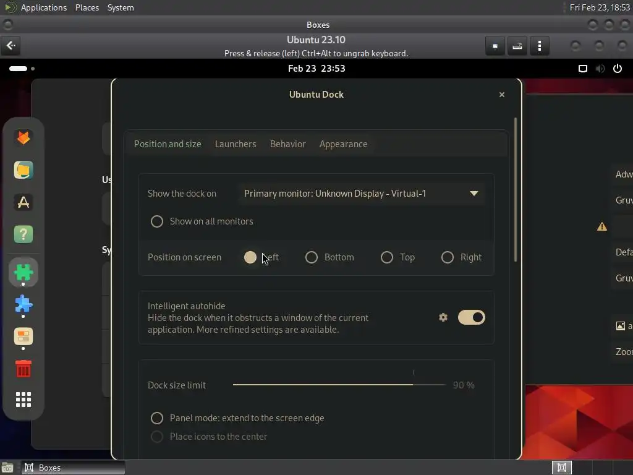Image resolution: width=633 pixels, height=475 pixels.
Task: Click the Ubuntu Dock dialog scrollbar
Action: coord(515,190)
